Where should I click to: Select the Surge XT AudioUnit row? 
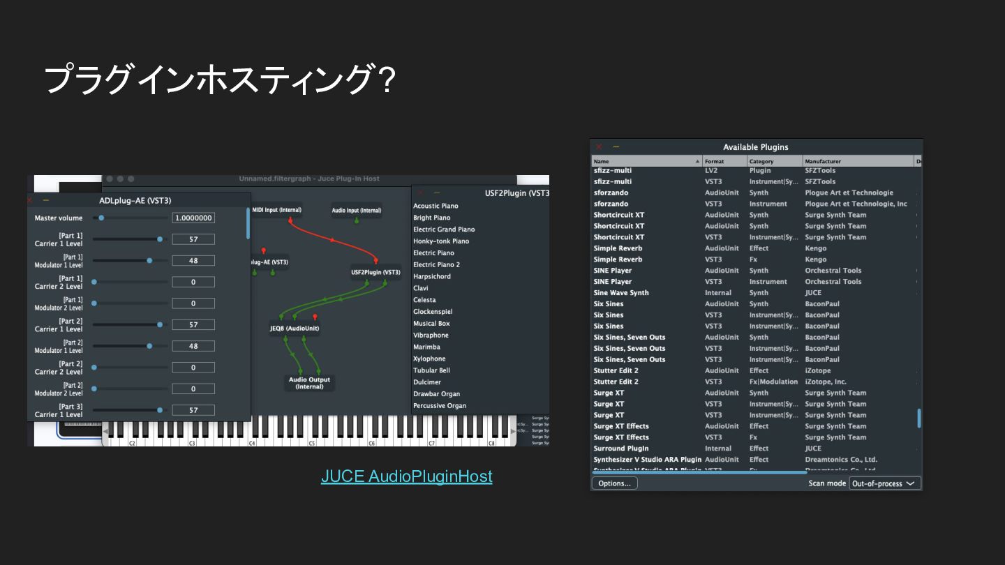753,393
